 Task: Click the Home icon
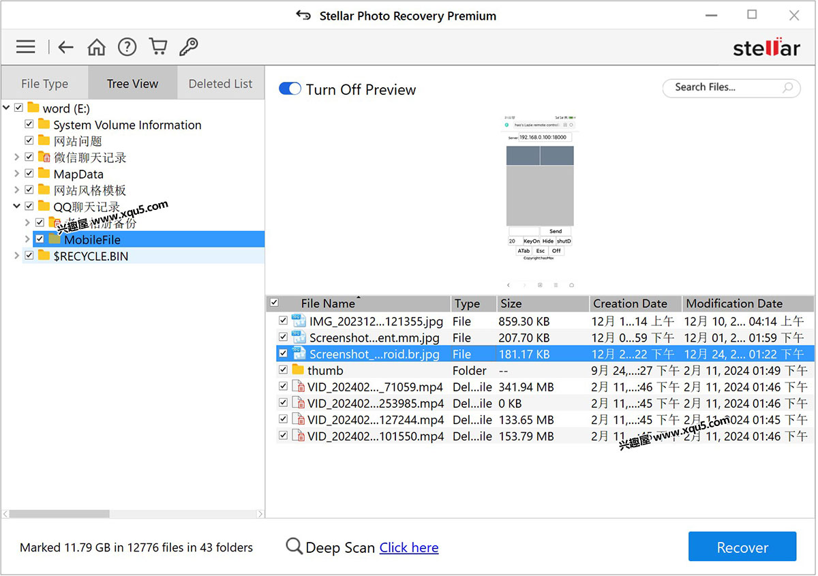[x=97, y=47]
